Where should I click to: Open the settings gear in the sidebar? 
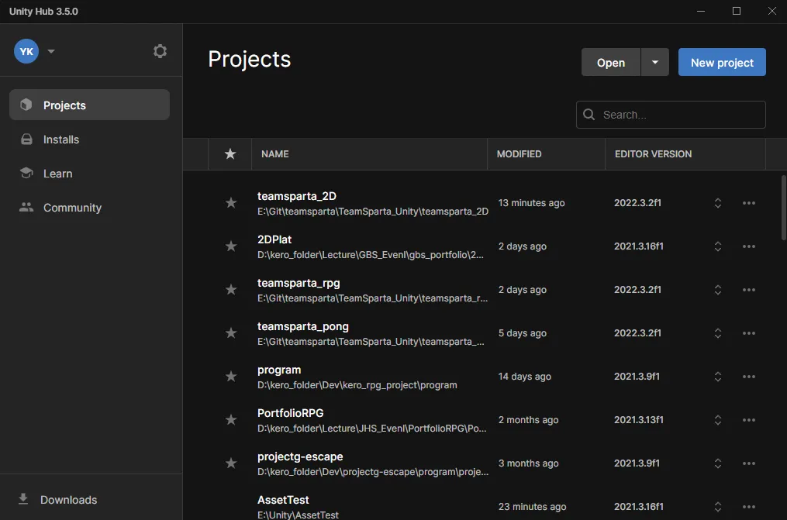[160, 51]
